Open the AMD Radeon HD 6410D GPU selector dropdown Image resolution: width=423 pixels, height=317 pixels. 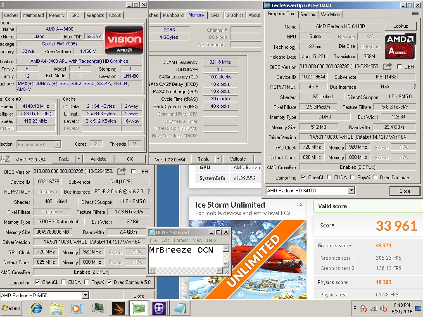351,191
